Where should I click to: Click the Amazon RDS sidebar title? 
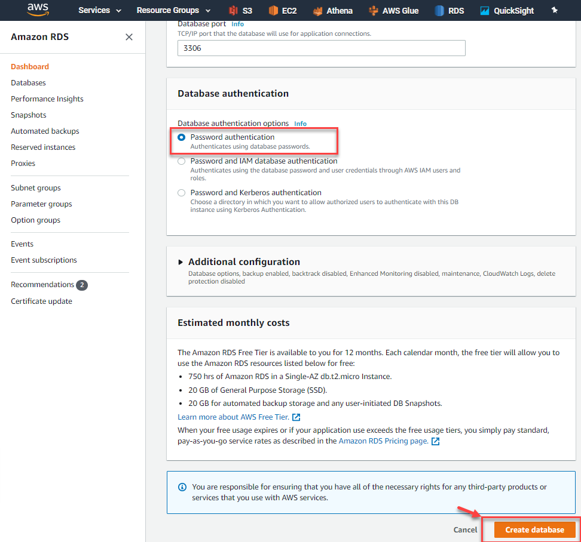click(39, 37)
